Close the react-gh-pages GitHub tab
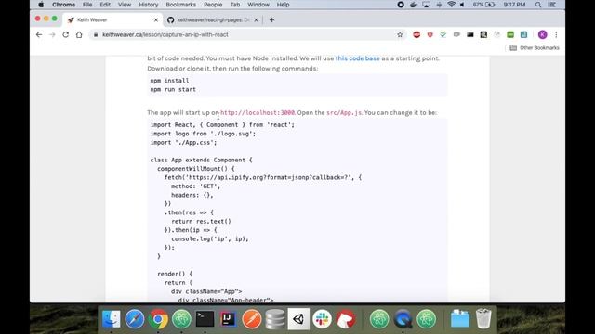Viewport: 595px width, 334px height. (256, 20)
